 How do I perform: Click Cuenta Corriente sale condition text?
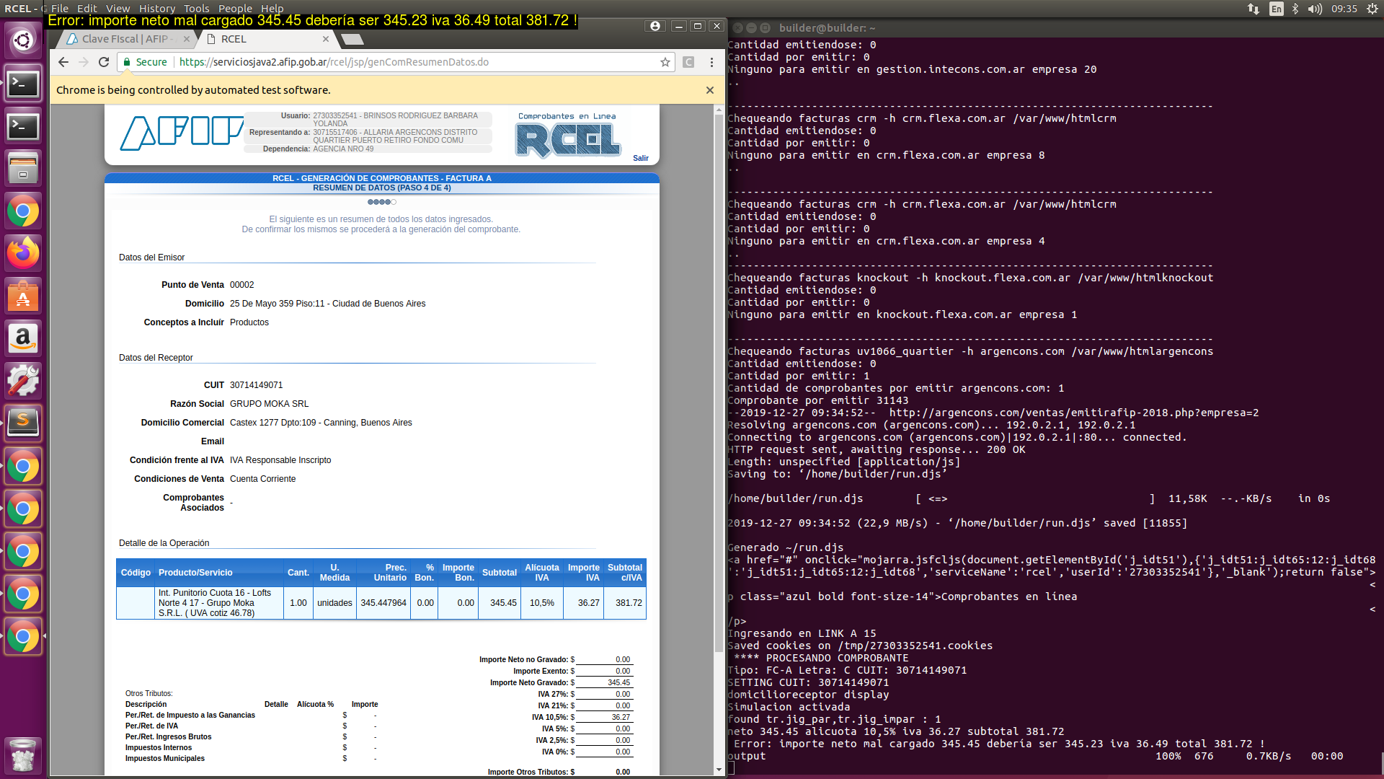(263, 479)
